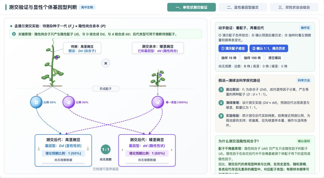Switch to tab 一、单性状测交验证
The width and height of the screenshot is (324, 178).
point(191,7)
